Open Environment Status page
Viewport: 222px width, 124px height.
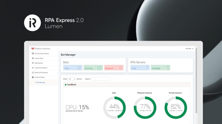click(x=44, y=54)
